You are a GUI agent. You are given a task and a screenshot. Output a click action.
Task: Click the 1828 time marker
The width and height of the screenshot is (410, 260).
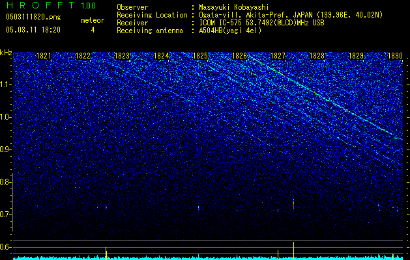point(317,56)
